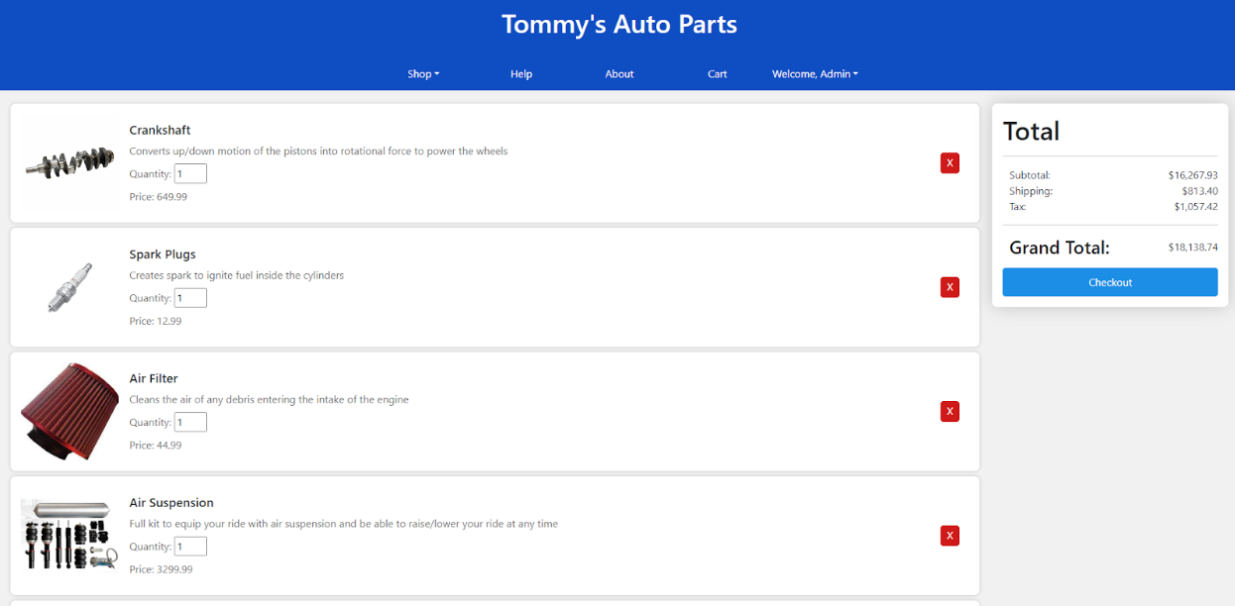Image resolution: width=1235 pixels, height=606 pixels.
Task: Remove the Air Filter from the cart
Action: point(949,411)
